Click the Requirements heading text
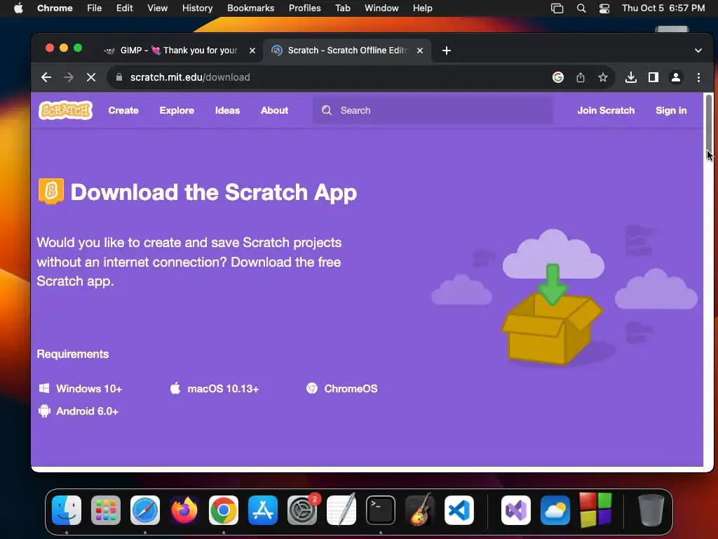Viewport: 718px width, 539px height. pos(73,354)
